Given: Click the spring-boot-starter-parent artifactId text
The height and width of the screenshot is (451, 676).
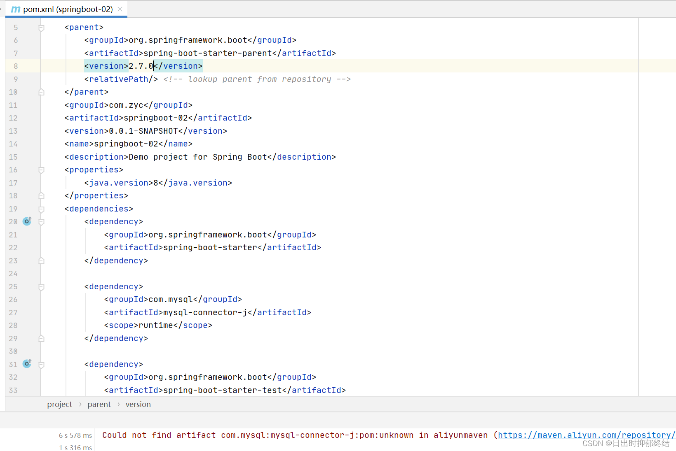Looking at the screenshot, I should pyautogui.click(x=208, y=53).
